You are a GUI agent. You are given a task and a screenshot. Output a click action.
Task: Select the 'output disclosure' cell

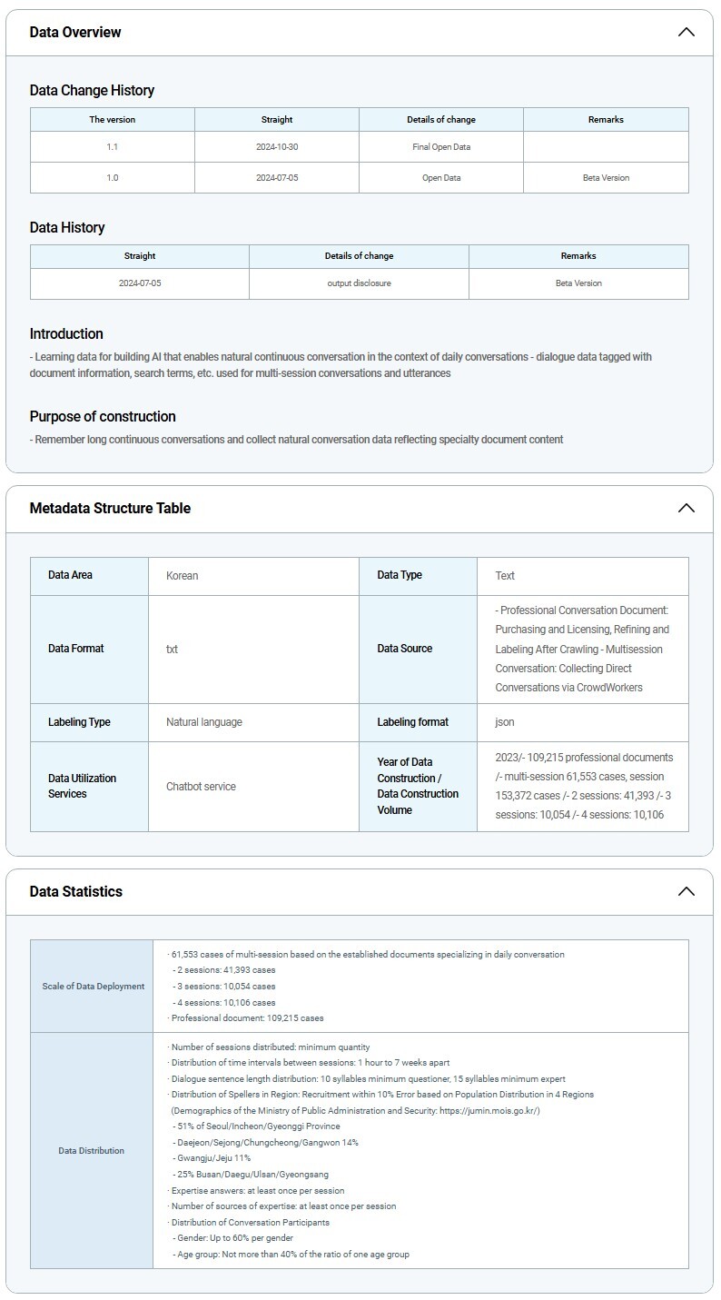coord(359,283)
